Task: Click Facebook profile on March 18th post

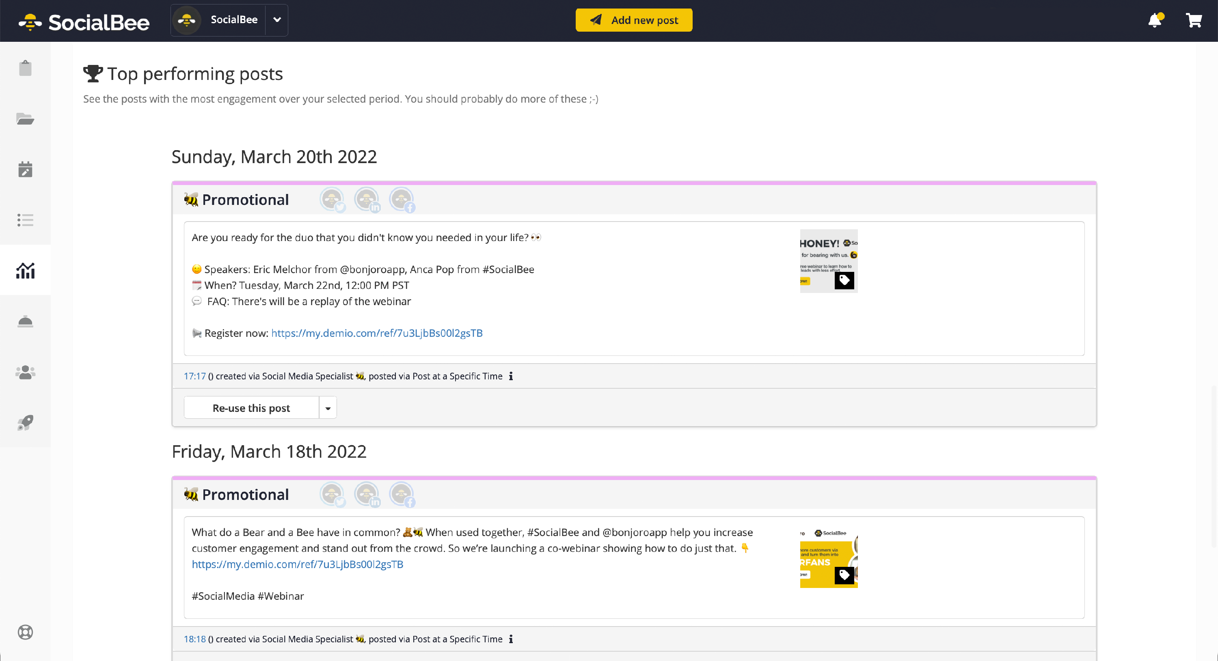Action: tap(402, 495)
